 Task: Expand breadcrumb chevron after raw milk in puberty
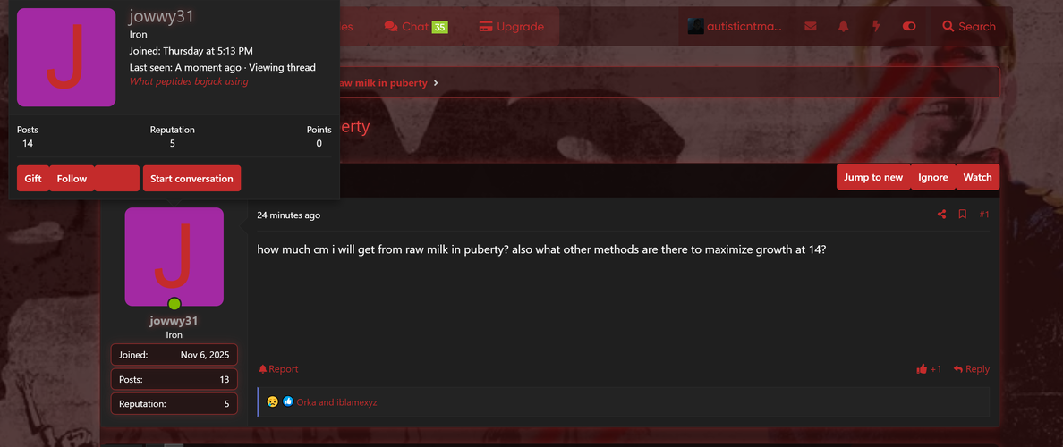(x=436, y=82)
